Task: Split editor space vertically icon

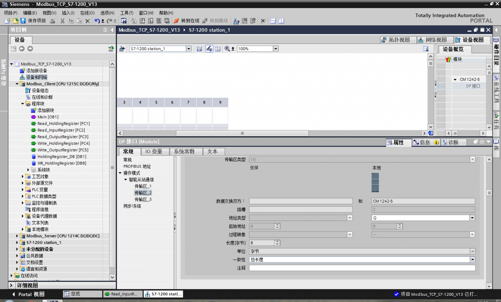Action: tap(281, 21)
